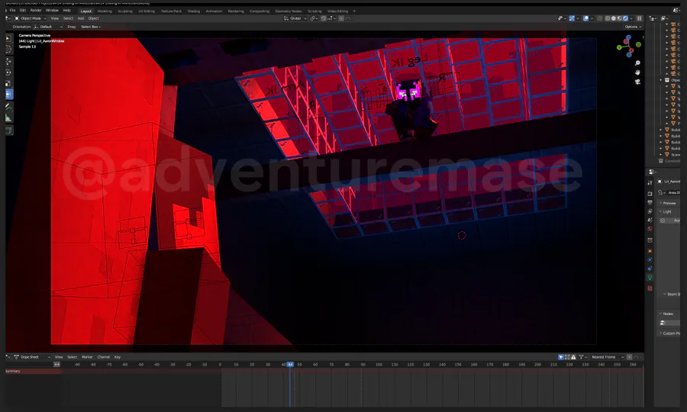
Task: Select the Add Cube tool
Action: (8, 130)
